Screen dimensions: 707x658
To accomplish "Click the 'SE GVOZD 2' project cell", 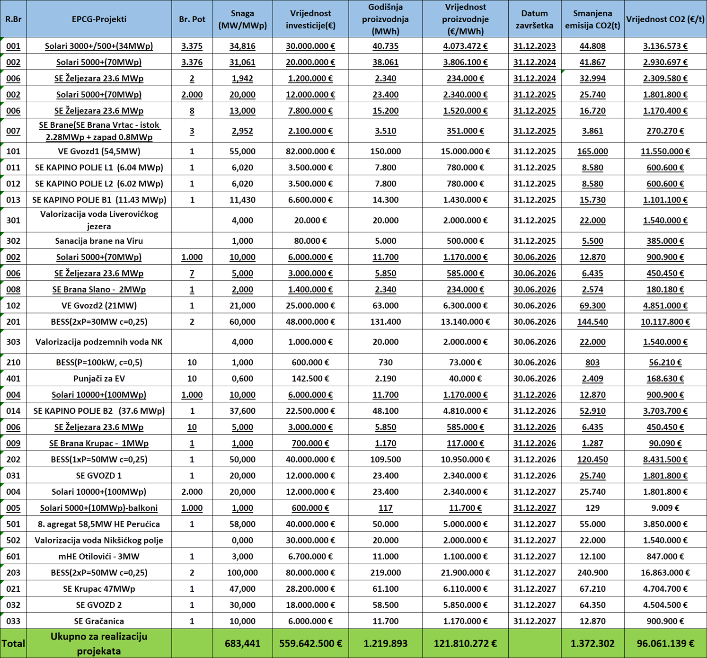I will (99, 605).
